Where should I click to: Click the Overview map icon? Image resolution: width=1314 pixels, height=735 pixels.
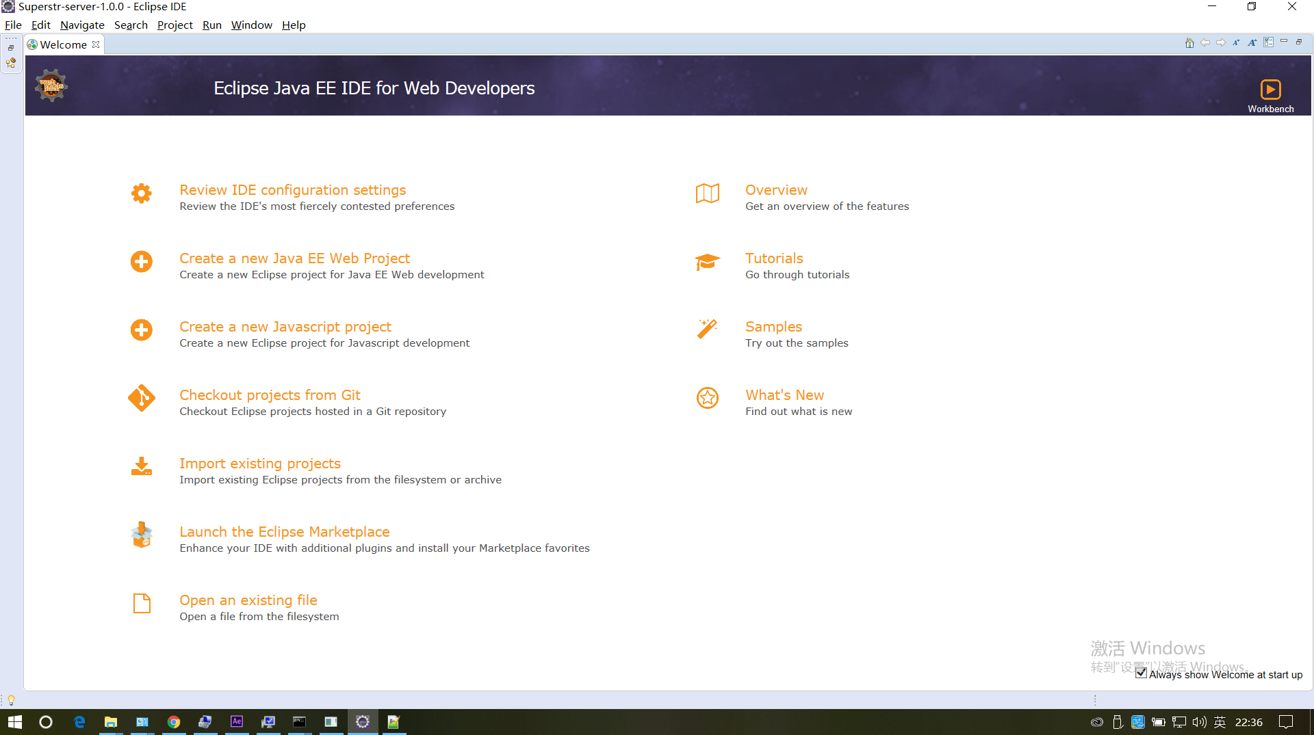point(708,193)
